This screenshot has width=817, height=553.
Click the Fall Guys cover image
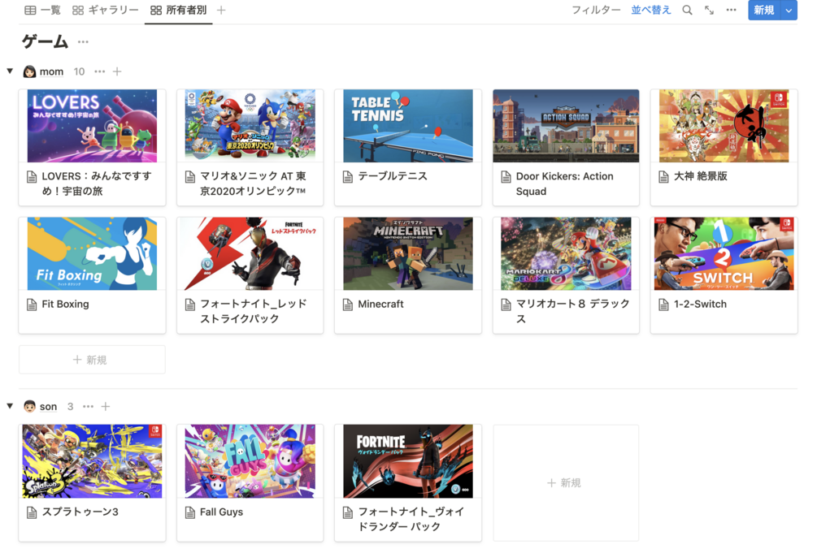coord(250,461)
